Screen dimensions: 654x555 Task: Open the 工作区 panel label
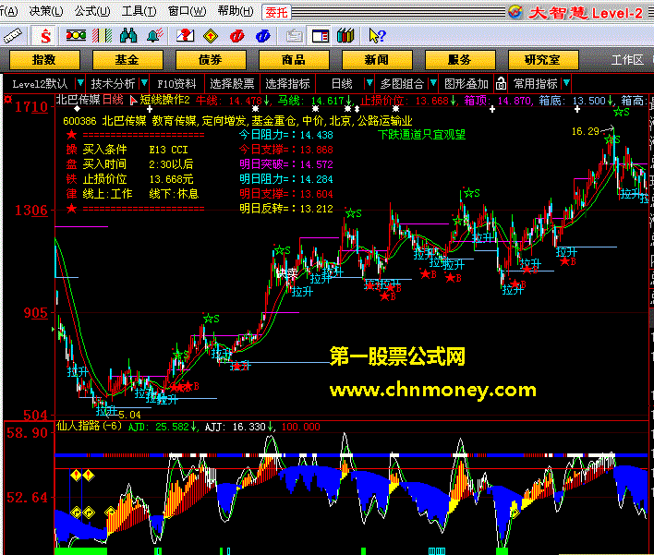click(x=627, y=60)
